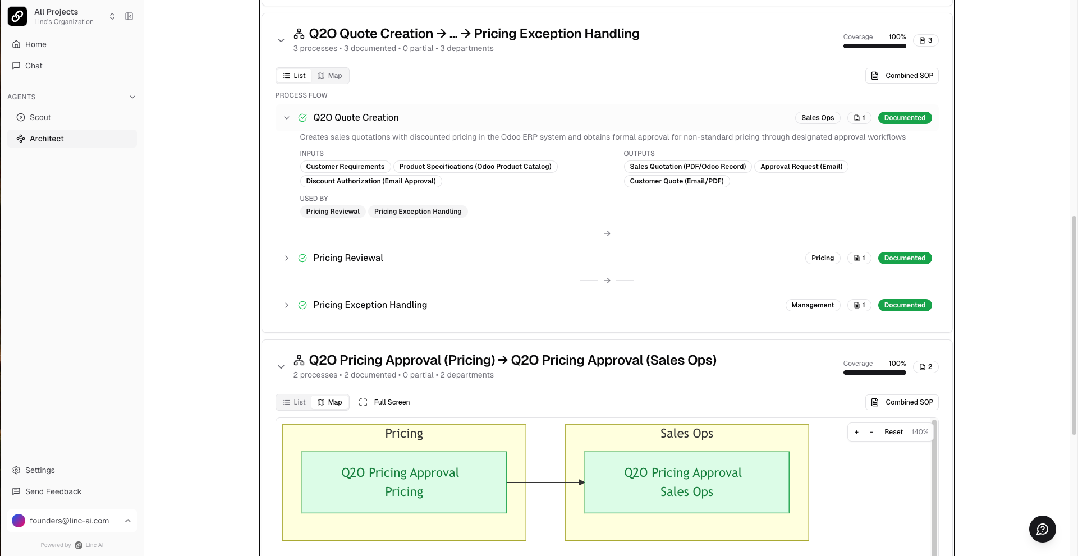
Task: Collapse Q2O Quote Creation process details
Action: [x=287, y=118]
